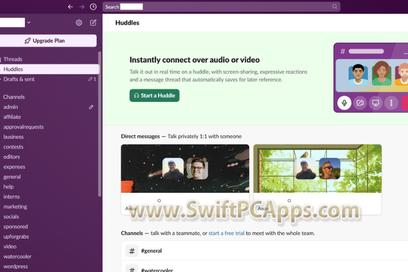Start a Huddle
408x272 pixels.
click(155, 96)
